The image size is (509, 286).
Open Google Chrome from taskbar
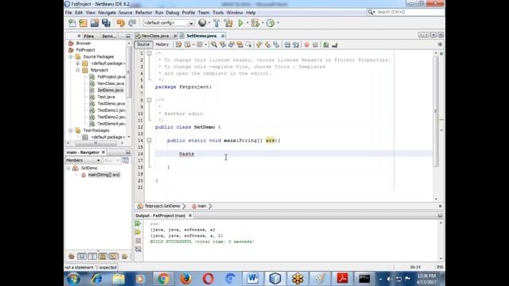164,279
